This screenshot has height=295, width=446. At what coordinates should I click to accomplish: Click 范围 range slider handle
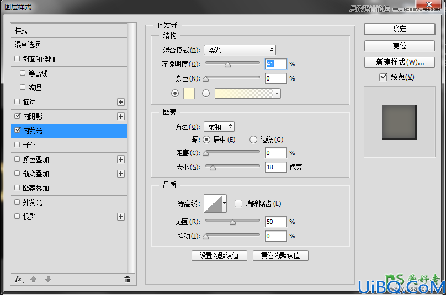click(x=233, y=222)
